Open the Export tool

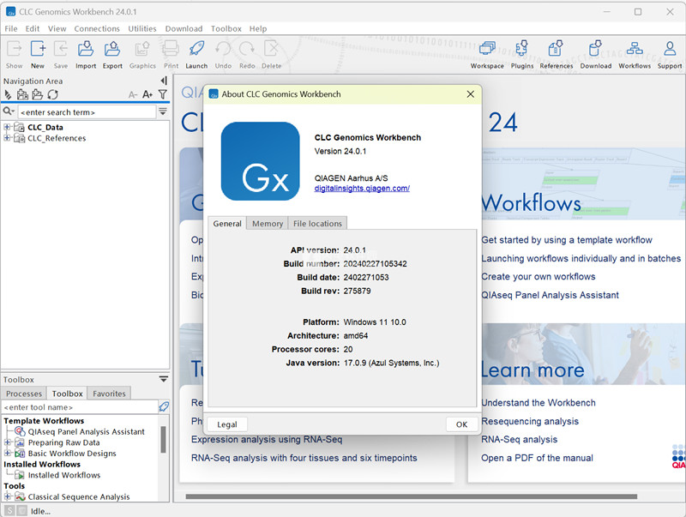[112, 55]
